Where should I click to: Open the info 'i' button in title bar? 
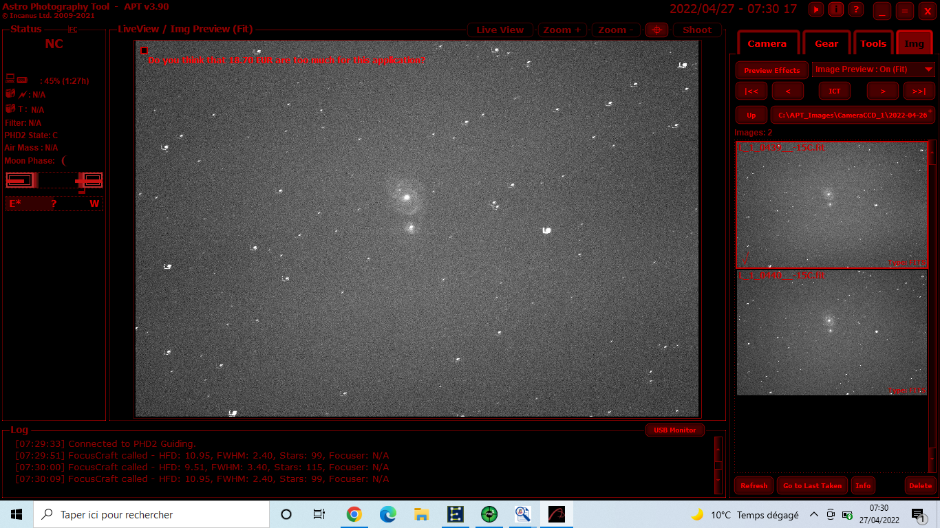coord(836,10)
